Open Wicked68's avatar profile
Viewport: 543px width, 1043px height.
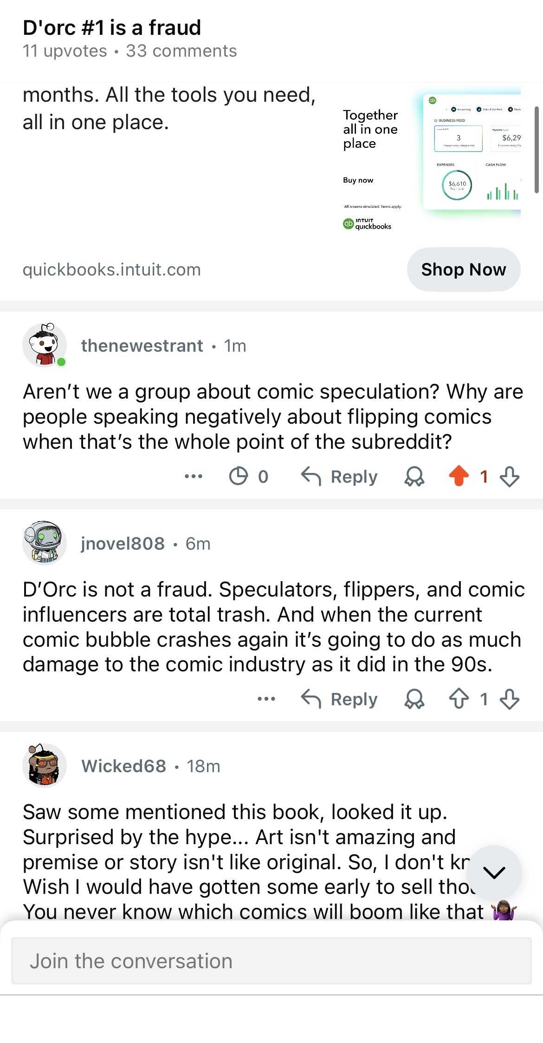point(45,765)
